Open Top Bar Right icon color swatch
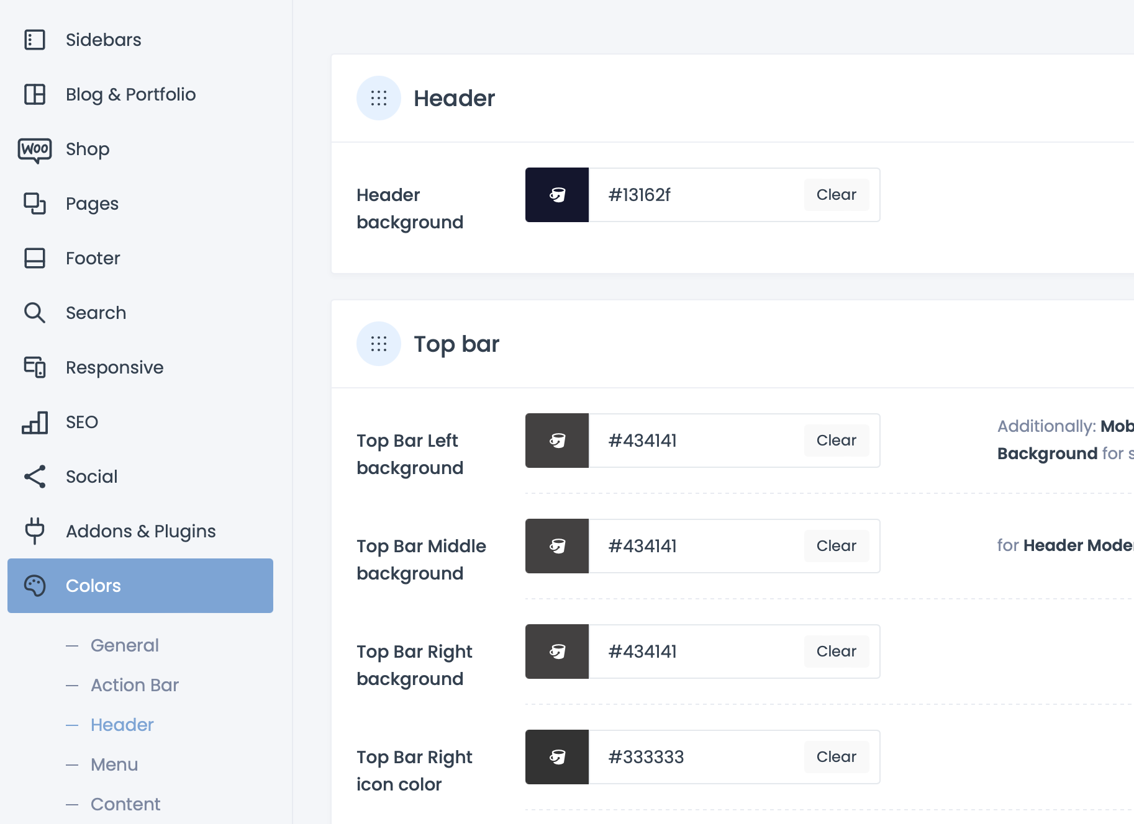 pyautogui.click(x=557, y=757)
